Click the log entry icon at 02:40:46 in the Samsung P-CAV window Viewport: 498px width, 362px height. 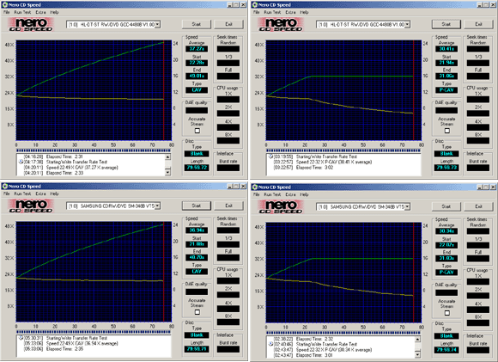(271, 344)
